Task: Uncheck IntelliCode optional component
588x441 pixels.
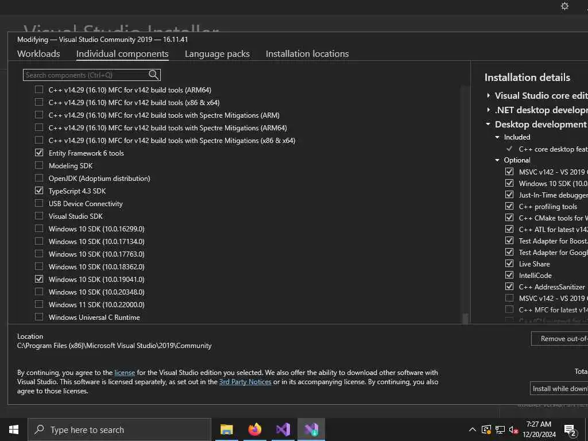Action: pos(509,275)
